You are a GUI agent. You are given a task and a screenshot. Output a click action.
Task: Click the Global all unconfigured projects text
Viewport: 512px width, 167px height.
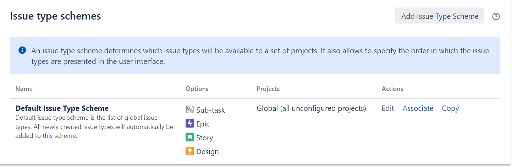[312, 108]
